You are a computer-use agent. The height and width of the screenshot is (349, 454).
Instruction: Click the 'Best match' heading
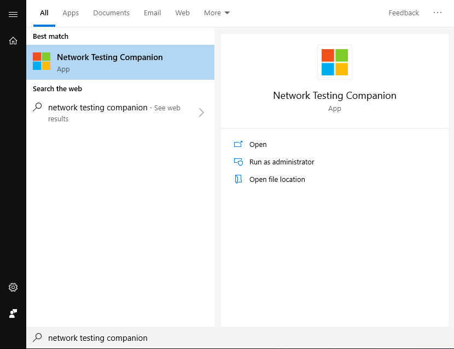click(x=50, y=37)
